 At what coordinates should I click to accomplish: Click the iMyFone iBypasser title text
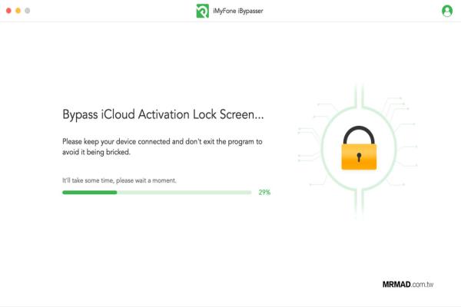click(238, 12)
